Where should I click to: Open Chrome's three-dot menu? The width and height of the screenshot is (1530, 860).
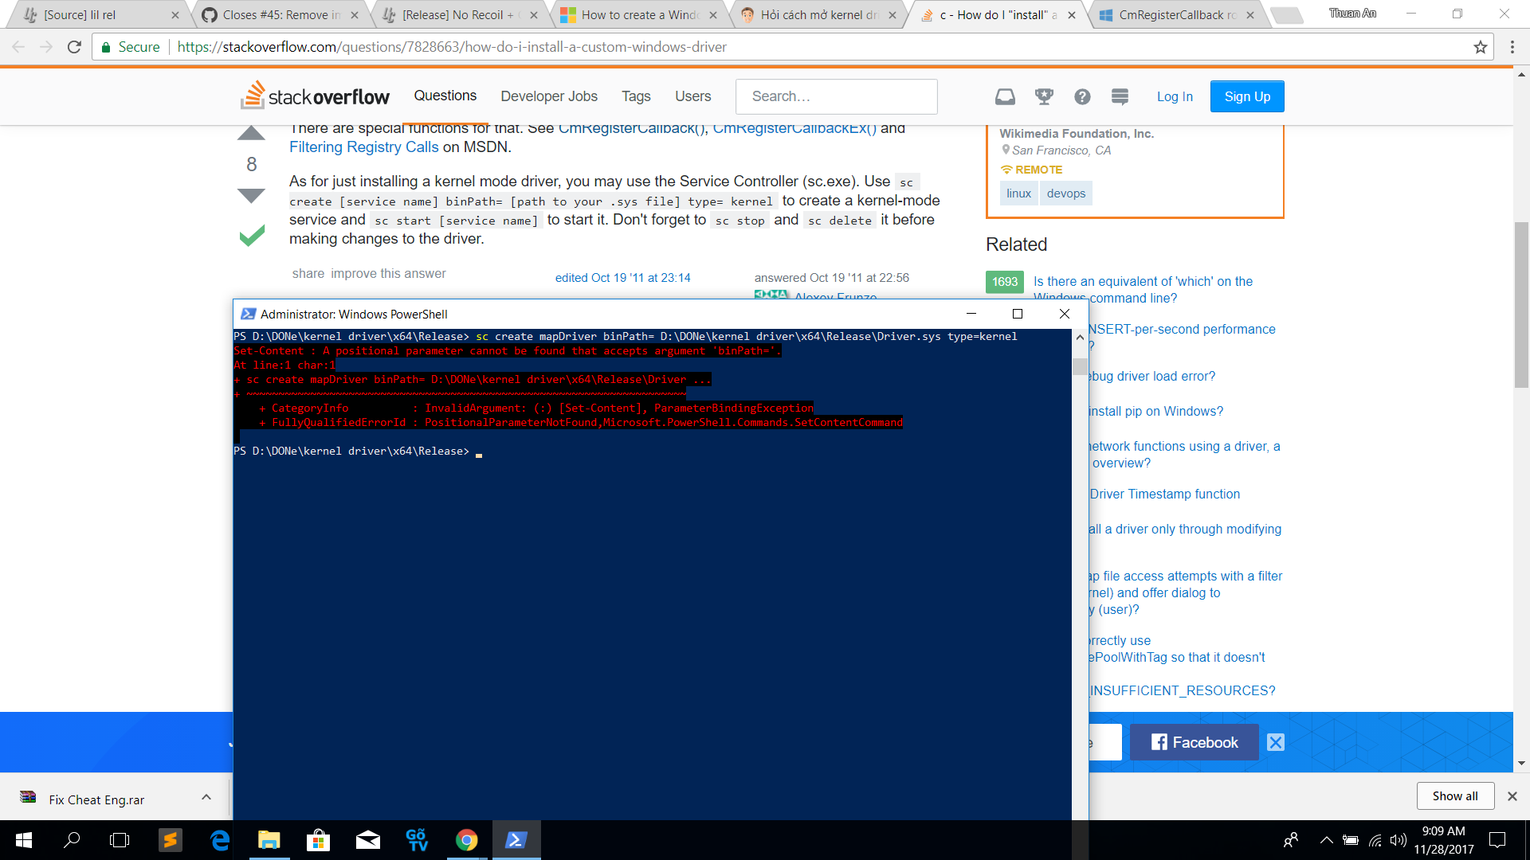(1512, 47)
